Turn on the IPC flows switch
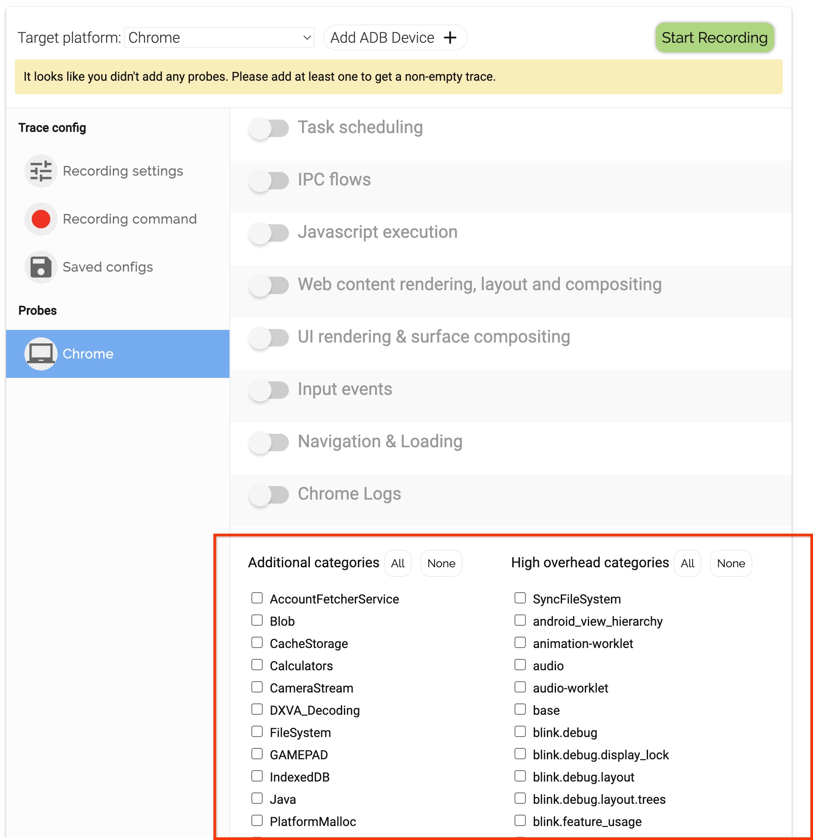 coord(269,181)
